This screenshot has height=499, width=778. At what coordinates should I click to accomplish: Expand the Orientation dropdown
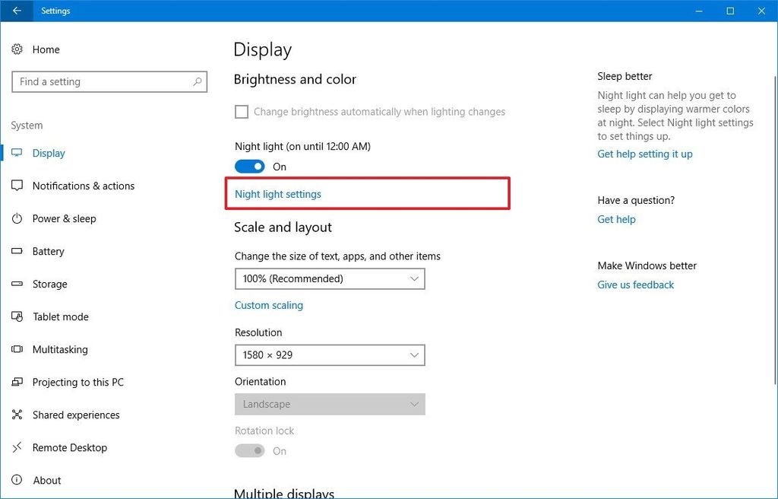(x=330, y=404)
